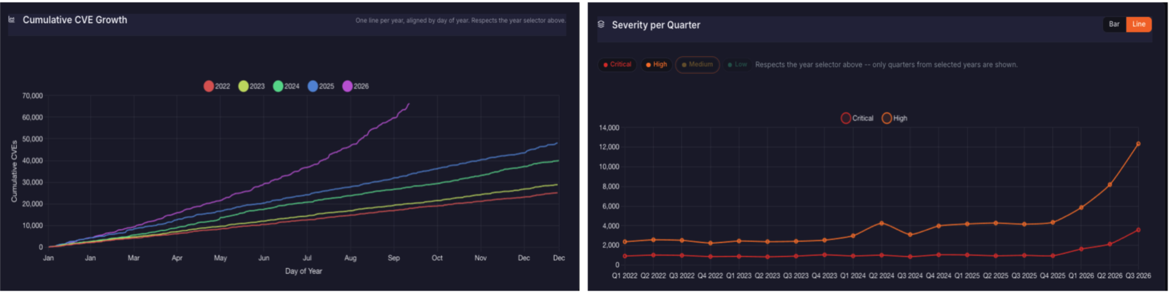Click the Q3 2026 Critical data point

pos(1138,230)
